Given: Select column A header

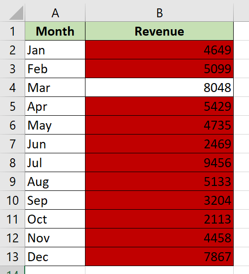Looking at the screenshot, I should (55, 13).
